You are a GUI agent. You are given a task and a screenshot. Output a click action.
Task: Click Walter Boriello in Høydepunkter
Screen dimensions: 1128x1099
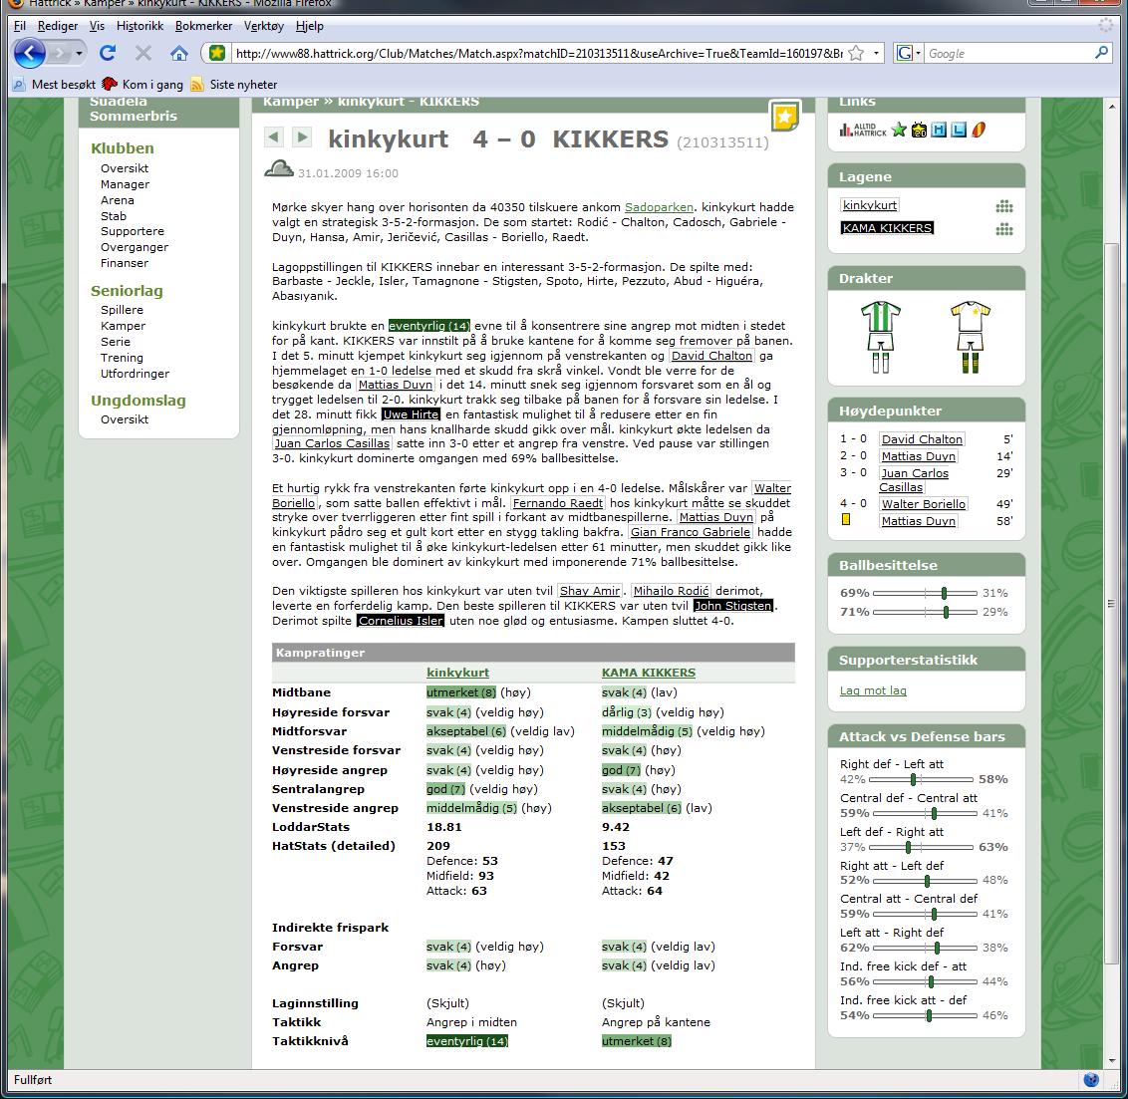coord(924,504)
